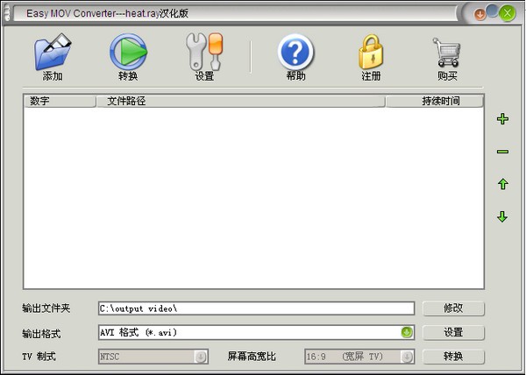Viewport: 526px width, 375px height.
Task: Click the Easy MOV Converter title text
Action: click(107, 13)
